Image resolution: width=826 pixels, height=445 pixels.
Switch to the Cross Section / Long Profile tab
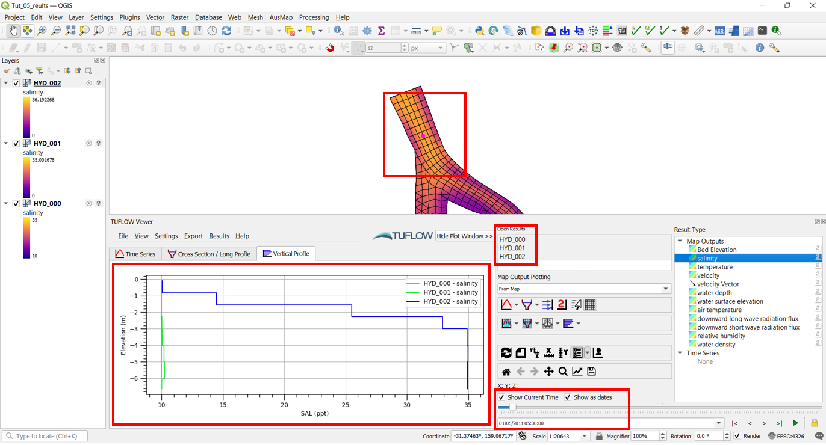(209, 254)
